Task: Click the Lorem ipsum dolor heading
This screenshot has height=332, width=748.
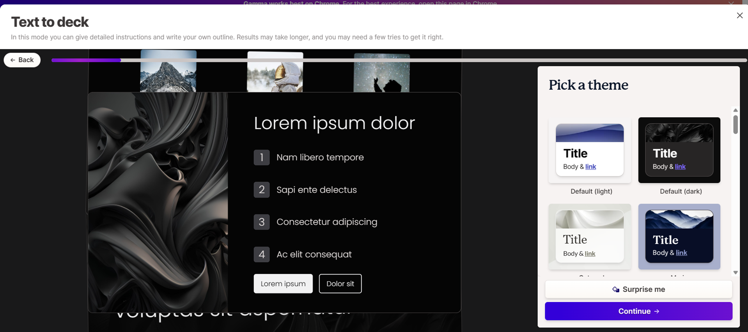Action: pos(334,123)
